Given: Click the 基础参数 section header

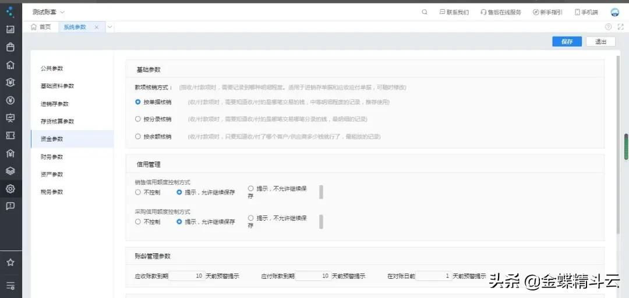Looking at the screenshot, I should pos(149,70).
